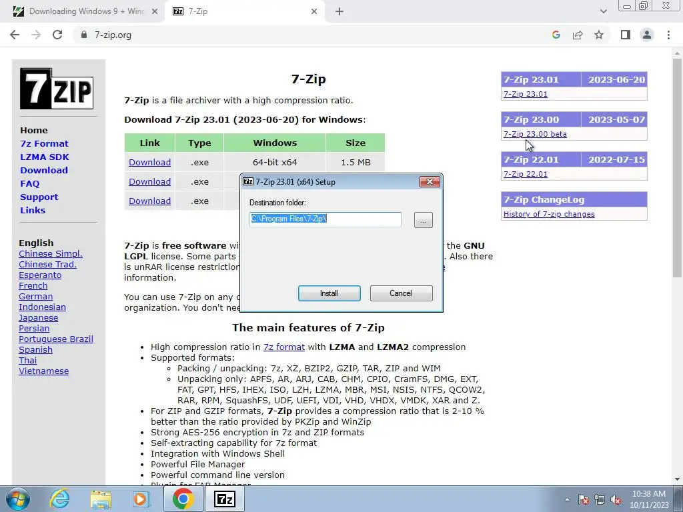Screen dimensions: 683x512
Task: Select the 7-Zip browser tab
Action: pos(244,12)
